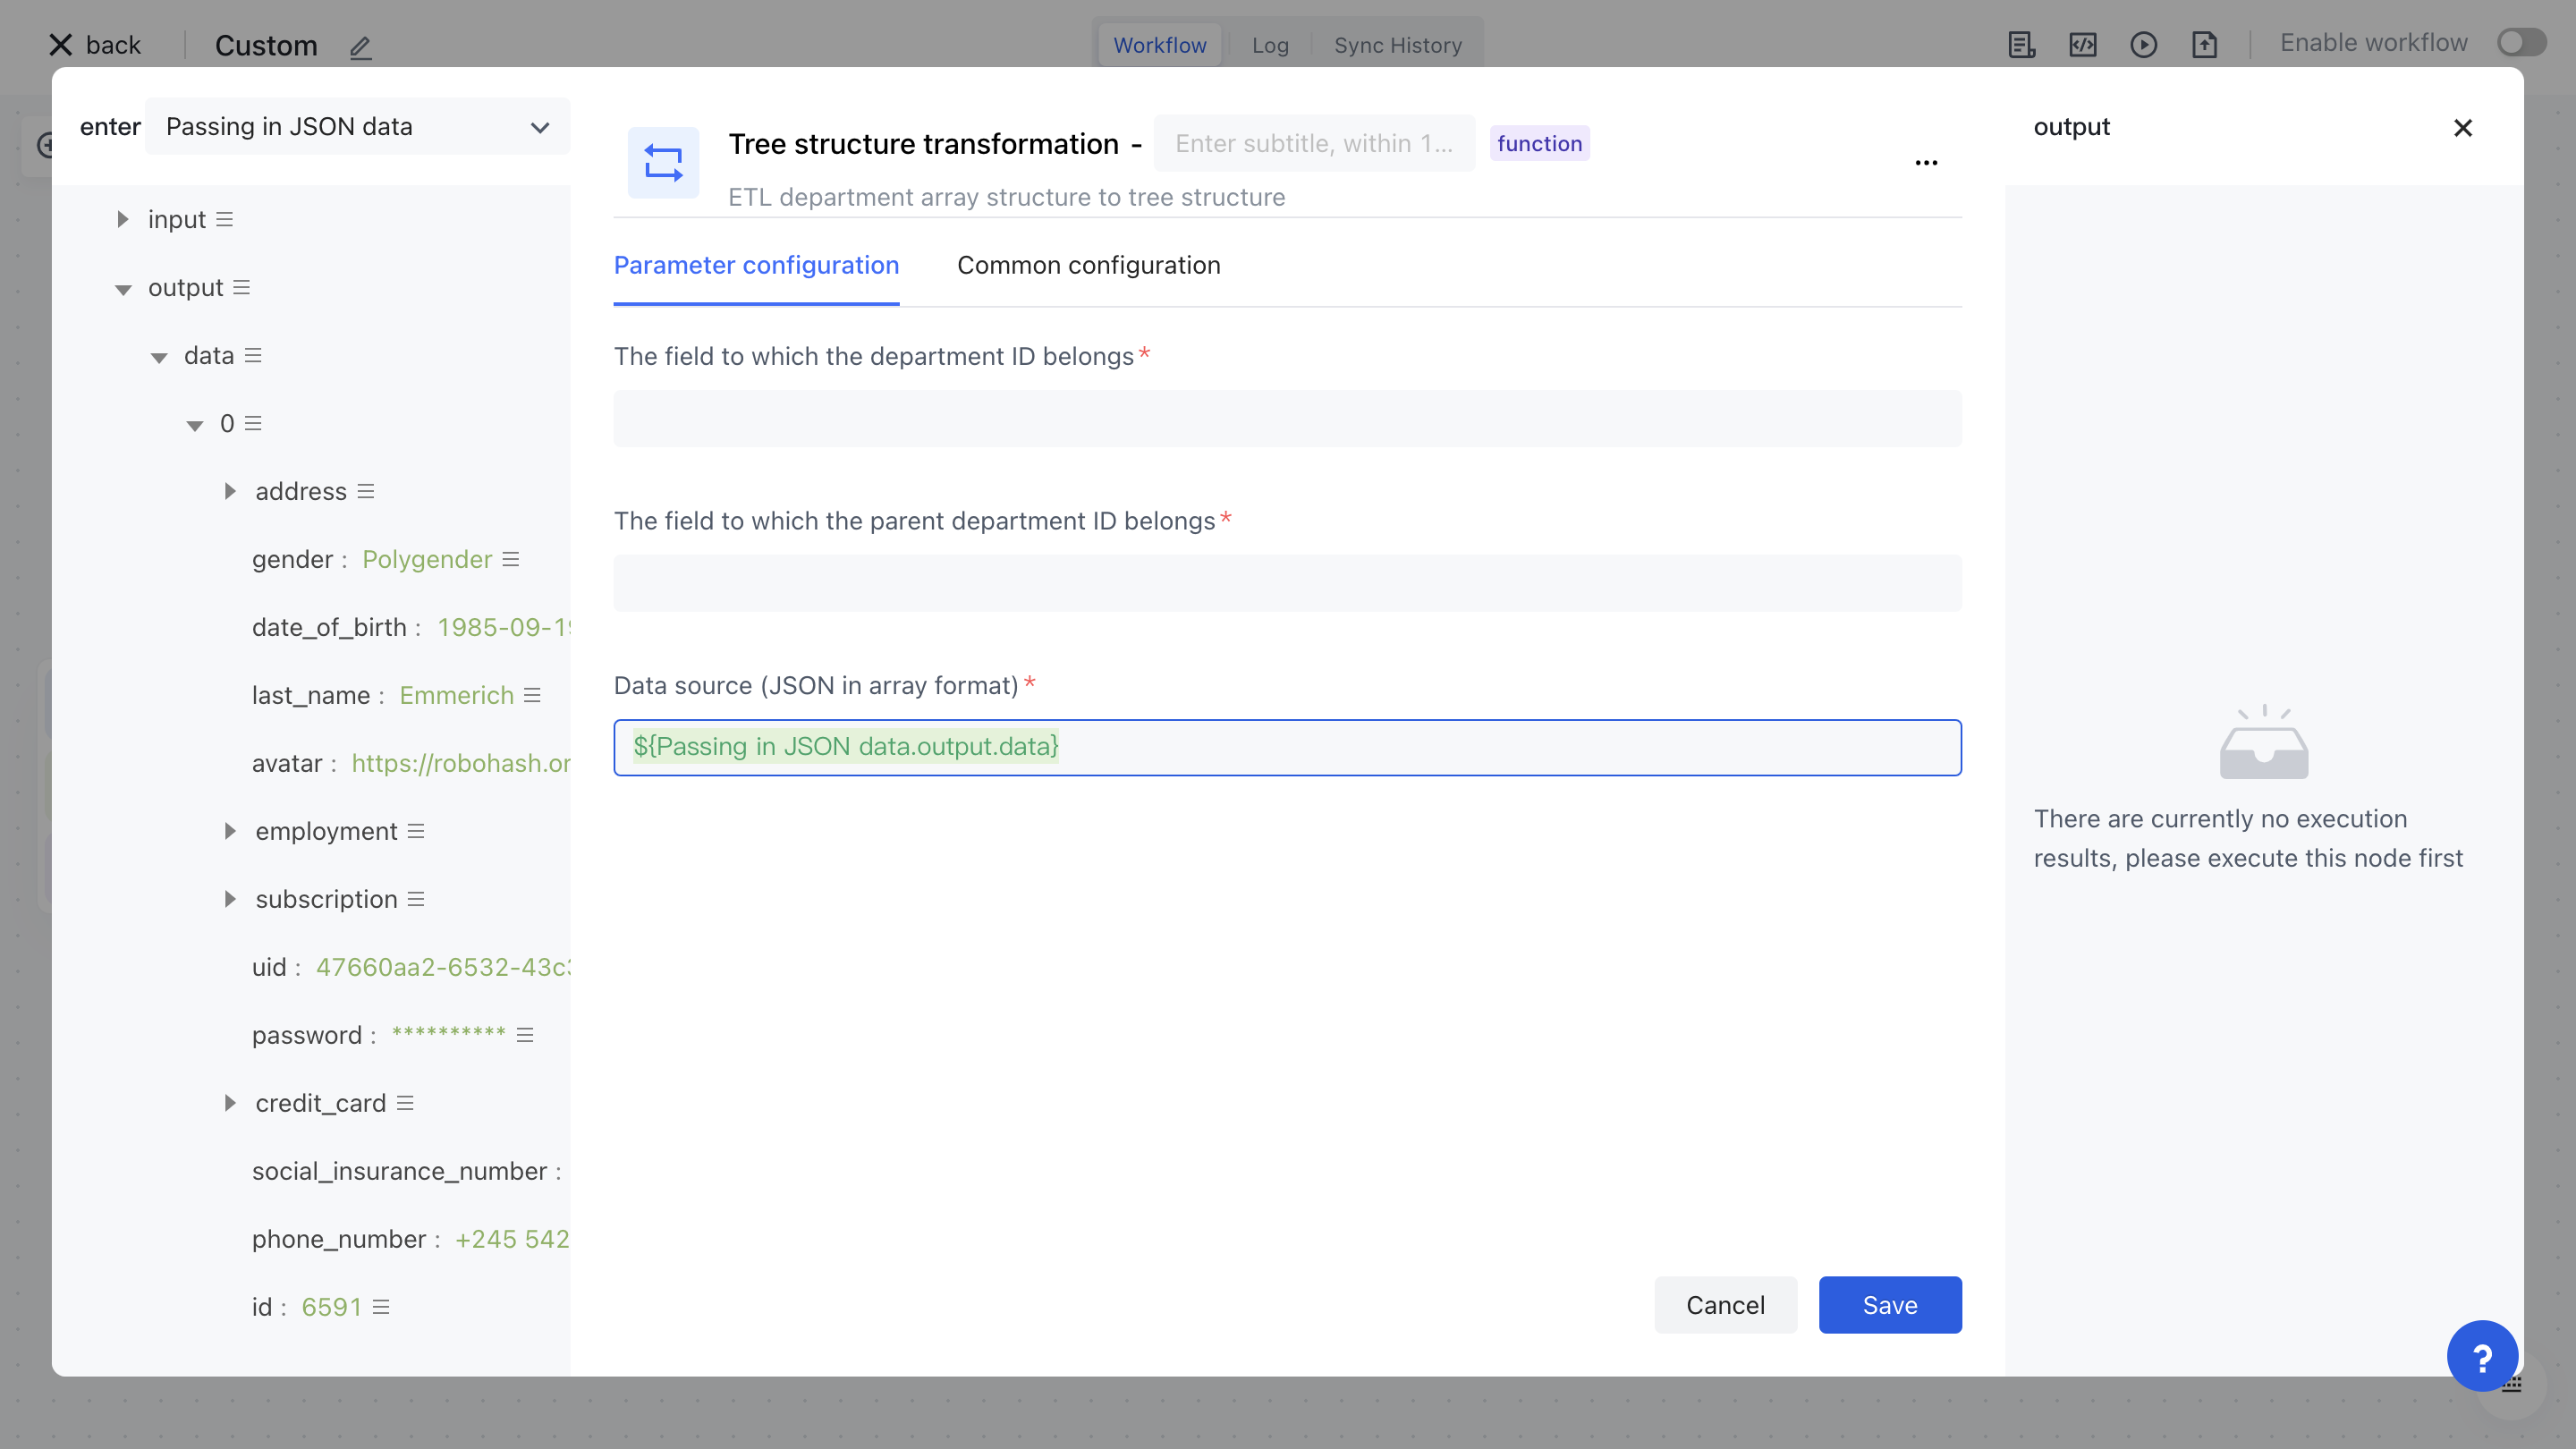Close the output panel with X
The width and height of the screenshot is (2576, 1449).
(2462, 128)
